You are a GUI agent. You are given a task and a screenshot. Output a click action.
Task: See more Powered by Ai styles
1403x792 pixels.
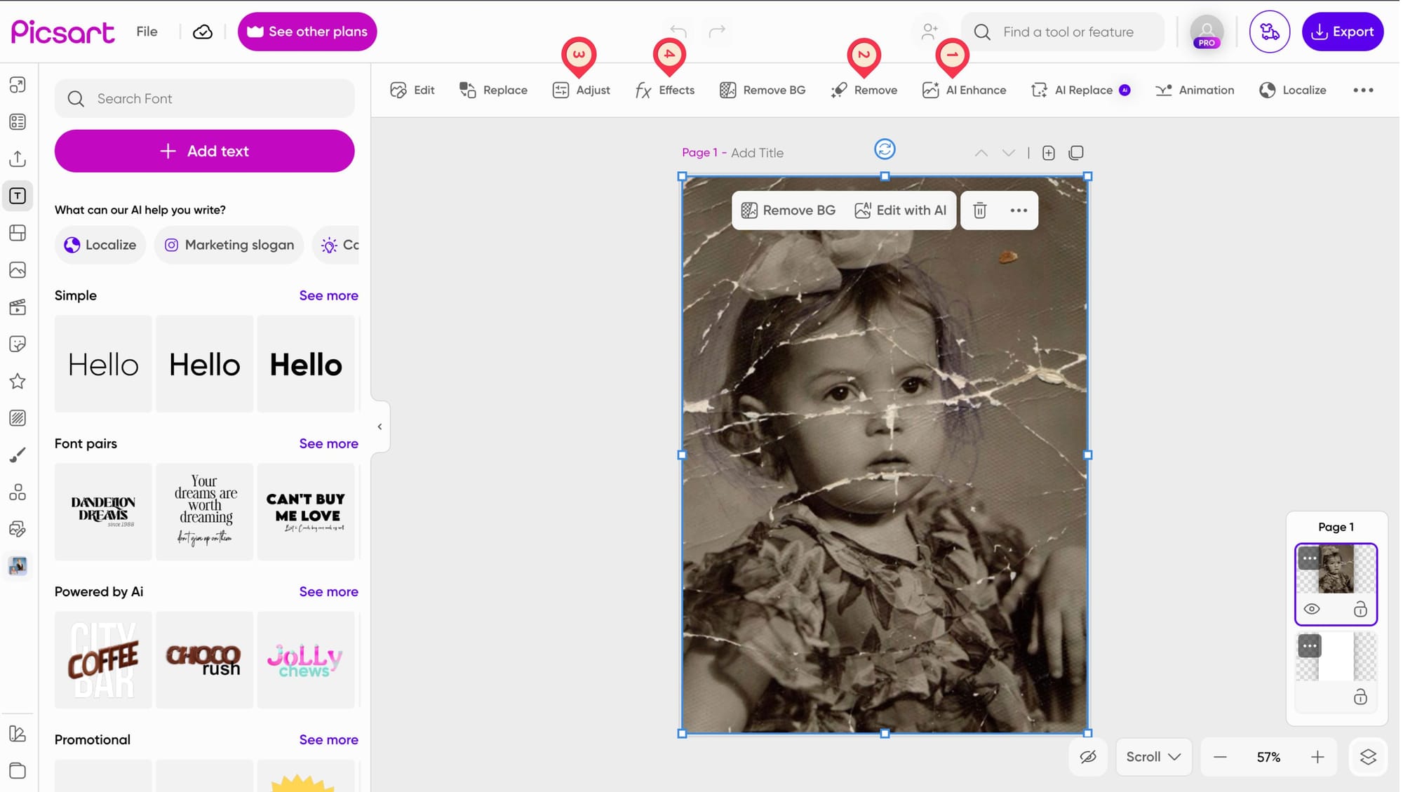pyautogui.click(x=328, y=591)
